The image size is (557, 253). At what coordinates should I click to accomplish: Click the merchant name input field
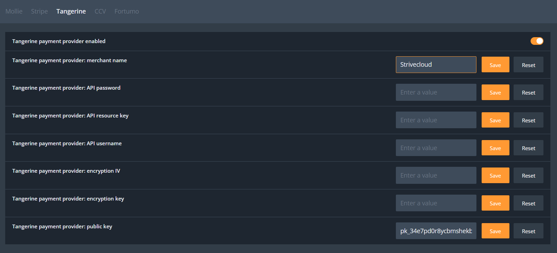point(436,65)
